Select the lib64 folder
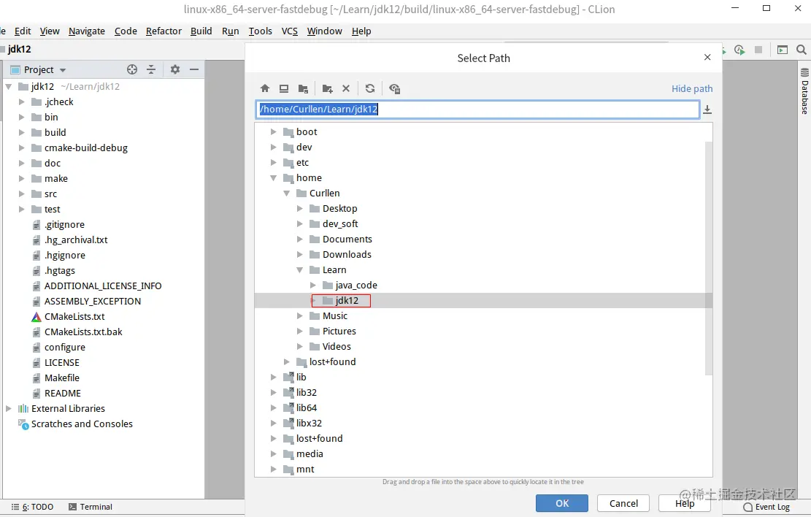The width and height of the screenshot is (811, 517). point(306,407)
